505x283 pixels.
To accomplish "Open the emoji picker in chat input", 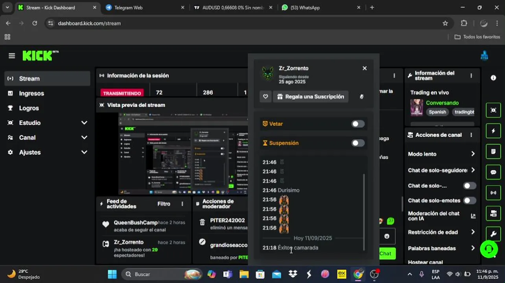I will coord(387,236).
